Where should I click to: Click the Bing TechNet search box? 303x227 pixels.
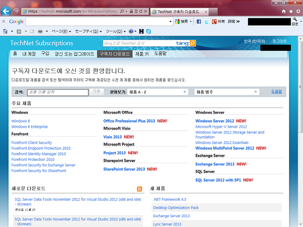tap(139, 43)
